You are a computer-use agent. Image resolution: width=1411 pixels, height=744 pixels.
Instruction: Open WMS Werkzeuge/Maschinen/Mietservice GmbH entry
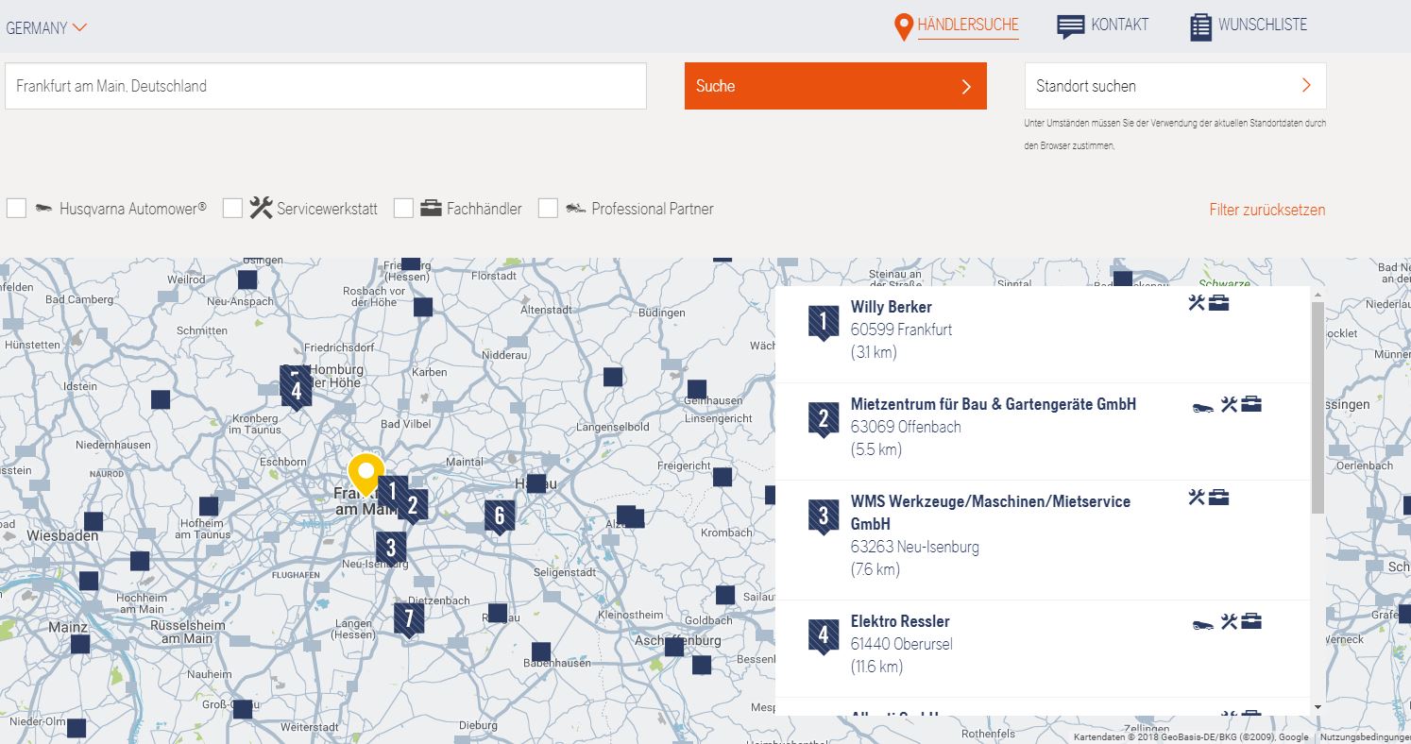click(x=1043, y=540)
